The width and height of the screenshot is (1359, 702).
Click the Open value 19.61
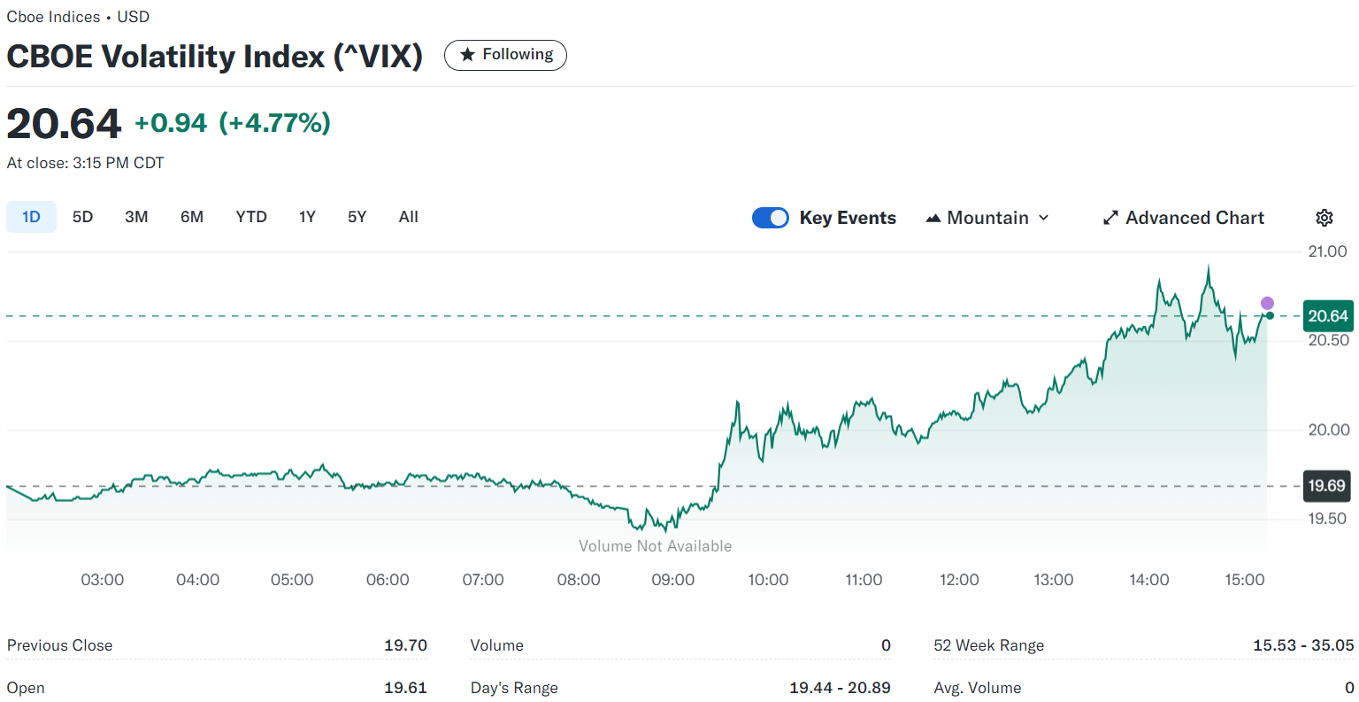click(x=406, y=688)
